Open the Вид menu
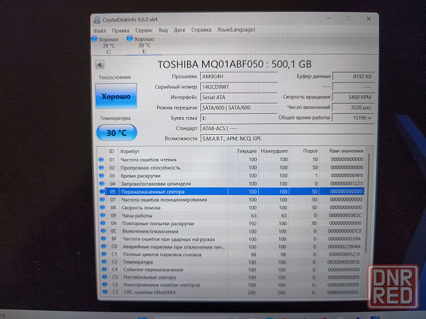426x319 pixels. click(163, 30)
